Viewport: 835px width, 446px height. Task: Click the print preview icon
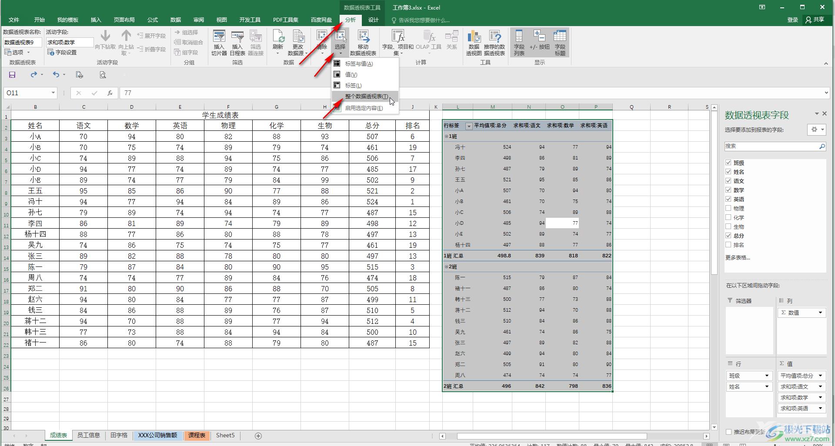click(x=103, y=75)
